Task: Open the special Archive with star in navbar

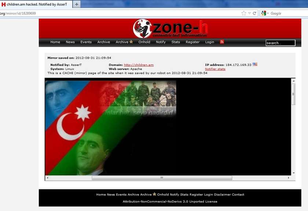Action: (x=124, y=42)
